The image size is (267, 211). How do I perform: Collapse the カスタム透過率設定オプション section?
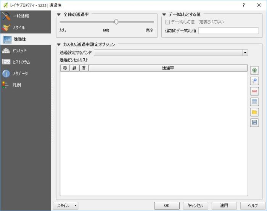59,45
